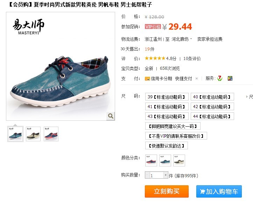Select size 42 标准运动鞋码
The width and height of the screenshot is (253, 202).
pos(212,107)
